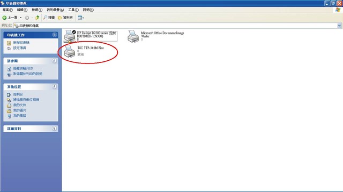
Task: Select Microsoft Office Document Image Writer printer icon
Action: [133, 36]
